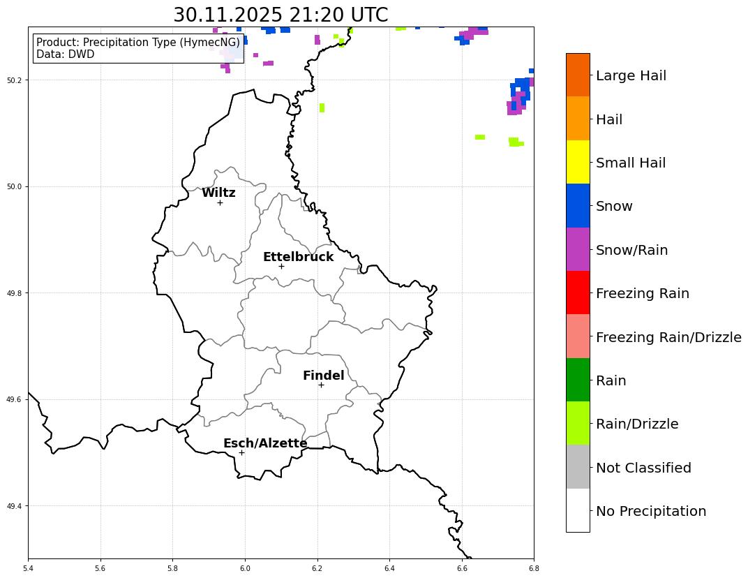
Task: Click the 49.4 latitude axis tick
Action: click(15, 506)
